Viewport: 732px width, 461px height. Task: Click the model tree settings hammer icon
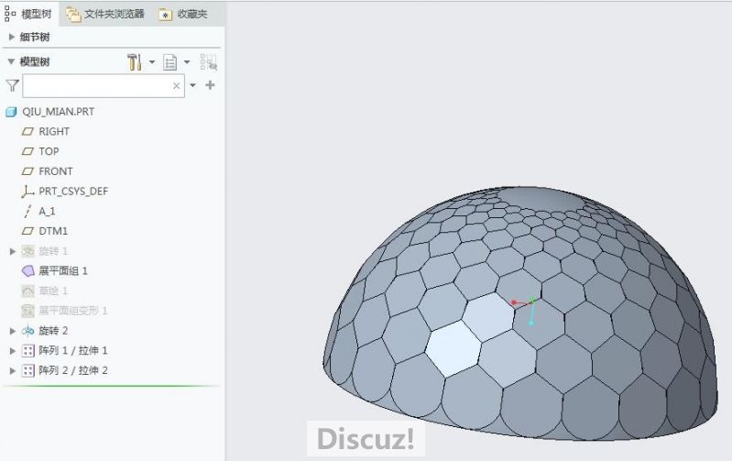coord(135,62)
